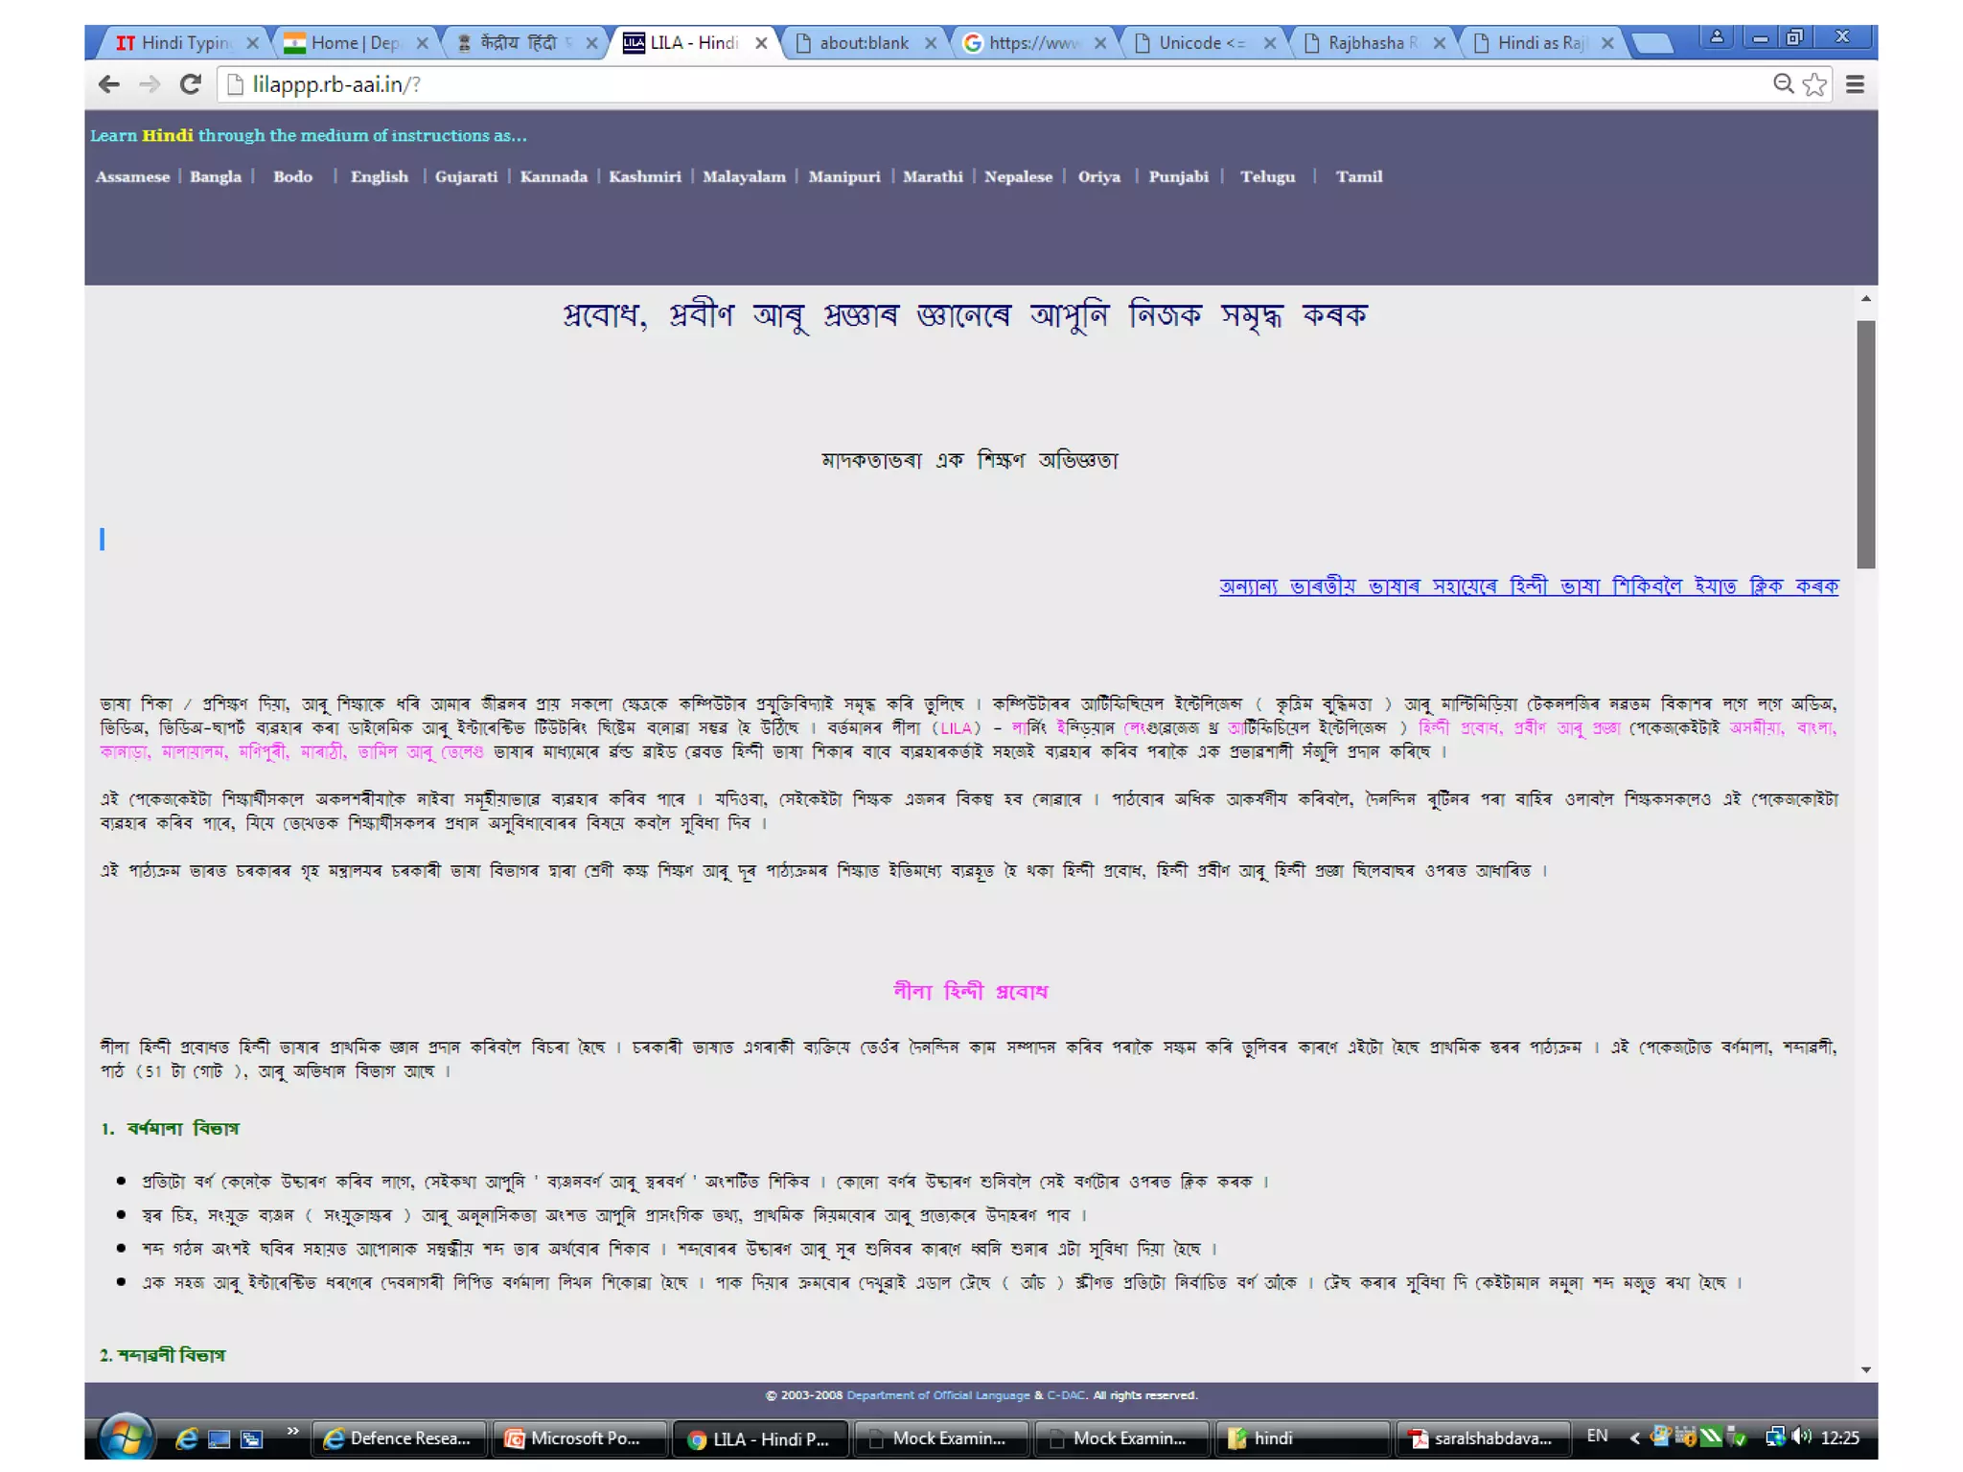Select Malayalam medium link
The image size is (1963, 1472).
coord(744,176)
